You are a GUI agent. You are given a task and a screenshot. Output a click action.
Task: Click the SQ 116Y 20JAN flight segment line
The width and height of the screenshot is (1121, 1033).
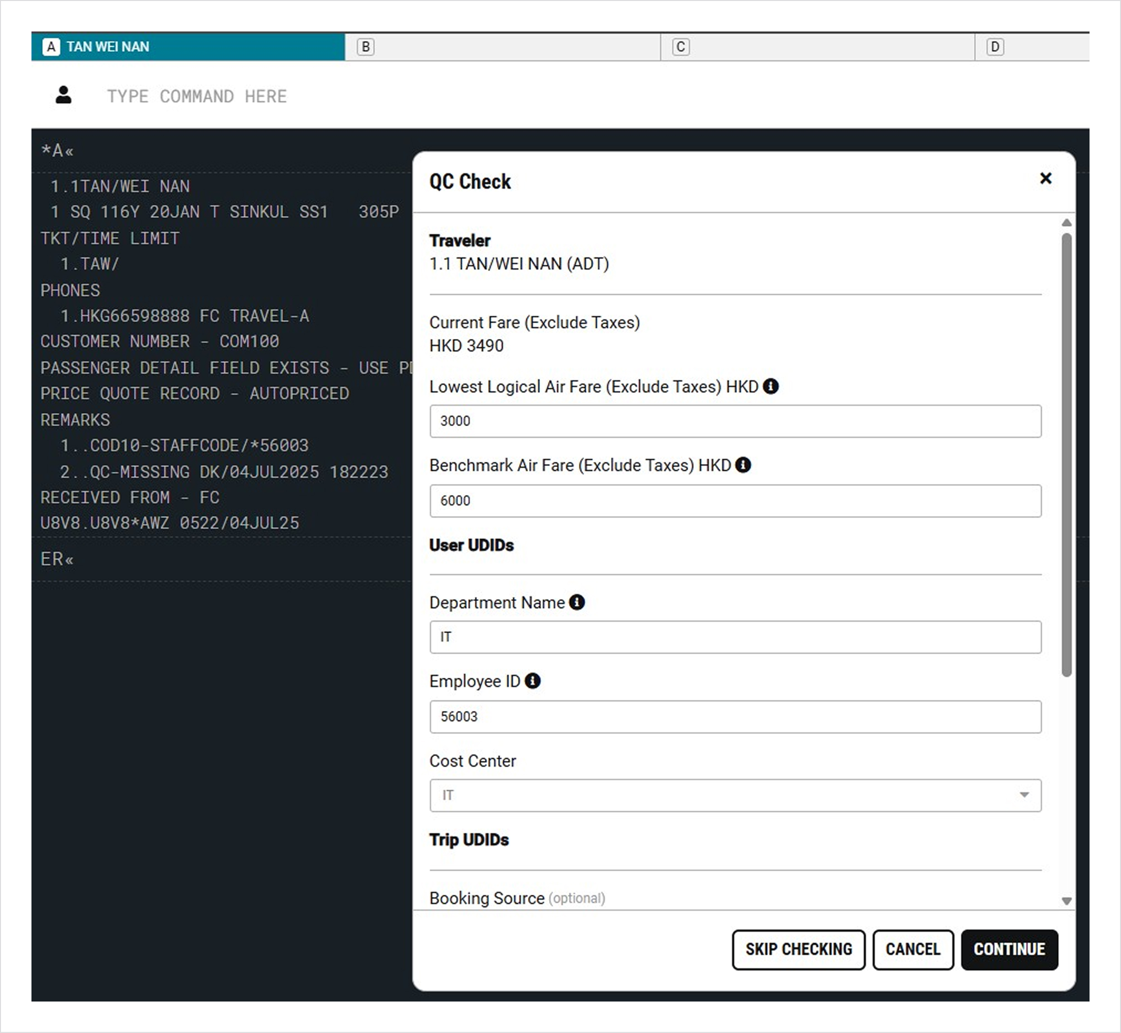[225, 212]
